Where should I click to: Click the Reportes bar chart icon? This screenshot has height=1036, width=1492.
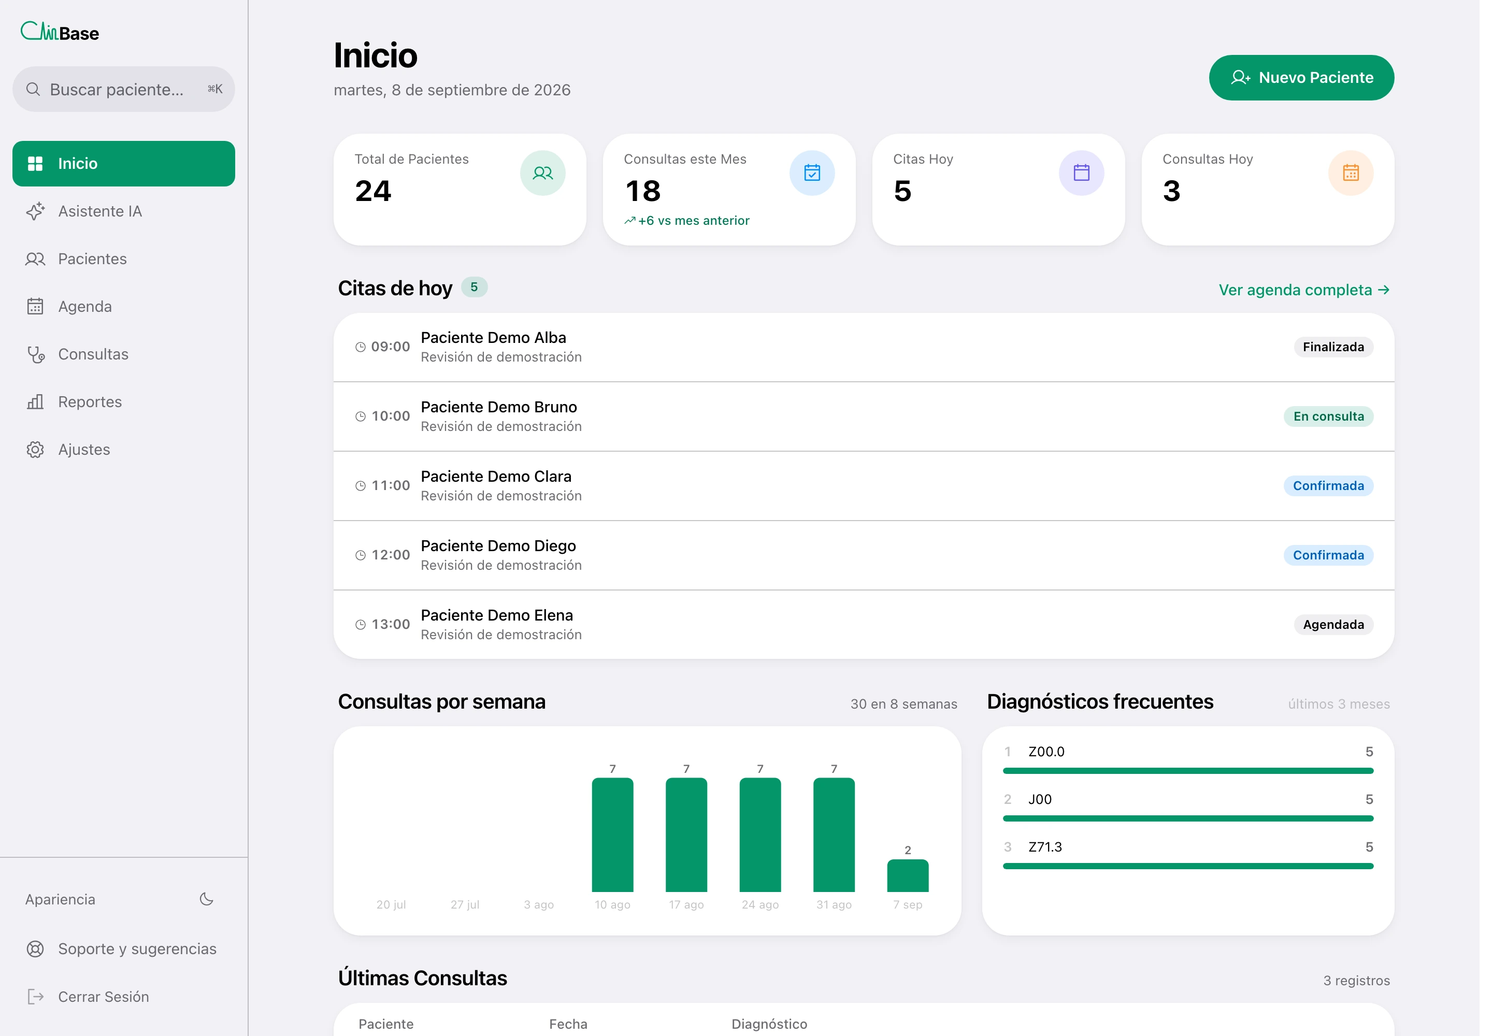[35, 402]
